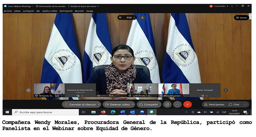Viewport: 256px width, 137px height.
Task: Click the battery tray icon
Action: point(211,112)
